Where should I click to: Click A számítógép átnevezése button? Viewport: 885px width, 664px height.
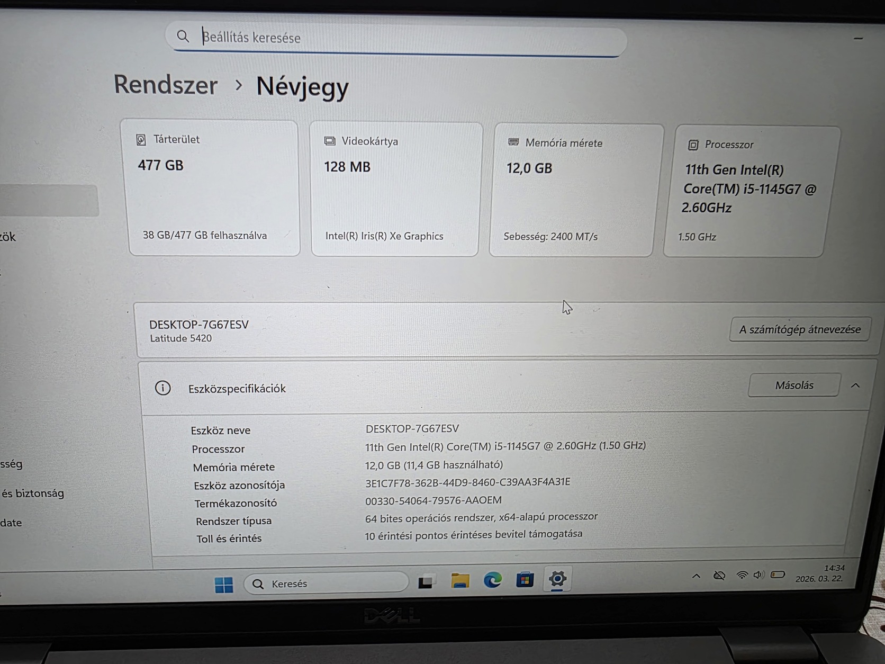[x=800, y=329]
